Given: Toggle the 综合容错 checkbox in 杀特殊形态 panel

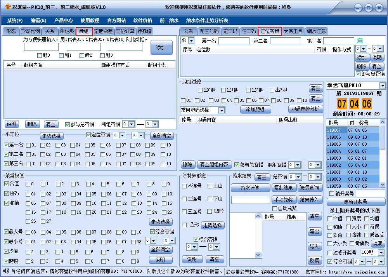Looking at the screenshot, I should (x=196, y=239).
